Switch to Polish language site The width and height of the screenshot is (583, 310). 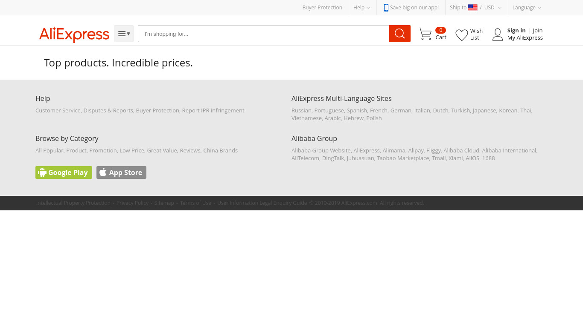coord(374,118)
